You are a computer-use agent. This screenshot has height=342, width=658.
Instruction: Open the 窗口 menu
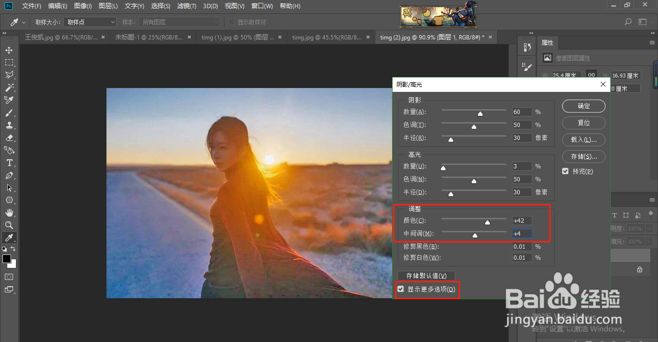pyautogui.click(x=262, y=6)
